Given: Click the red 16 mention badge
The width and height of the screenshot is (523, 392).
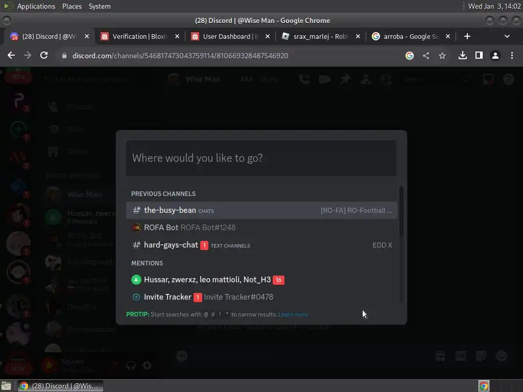Looking at the screenshot, I should [278, 280].
